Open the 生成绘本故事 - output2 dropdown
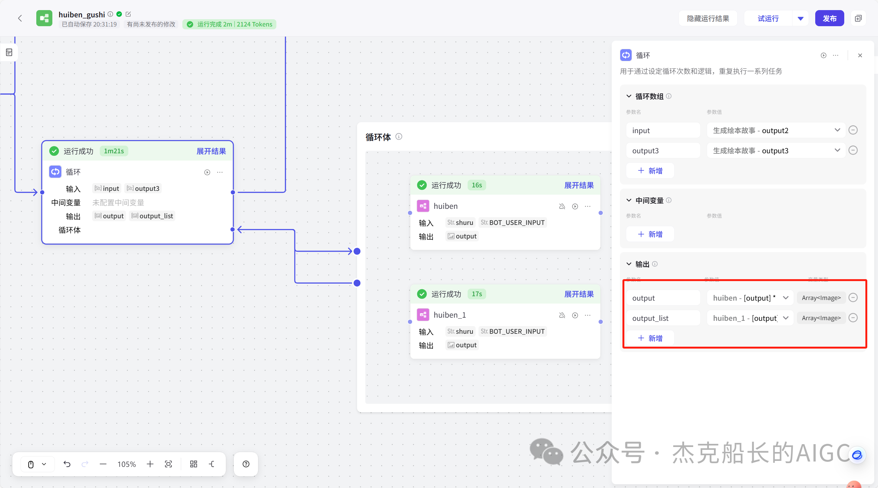 click(837, 130)
